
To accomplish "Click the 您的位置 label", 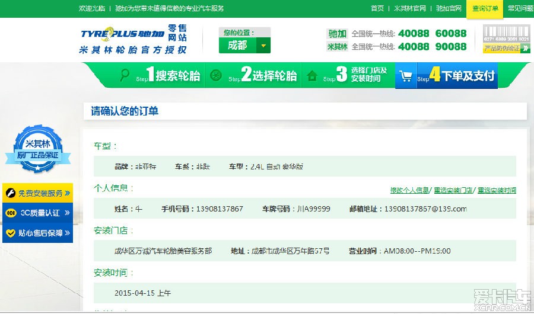I will [x=239, y=33].
